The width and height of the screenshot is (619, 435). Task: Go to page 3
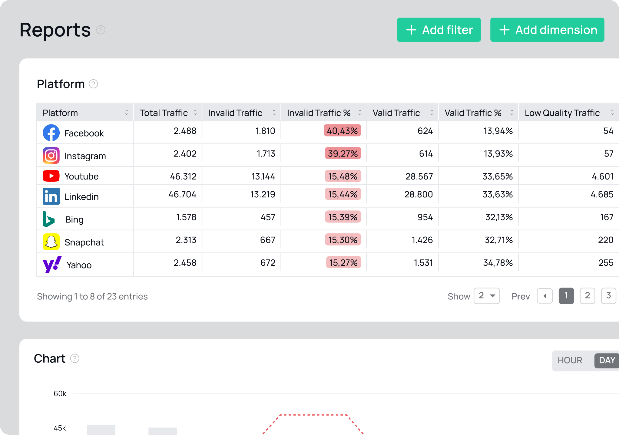[x=608, y=296]
